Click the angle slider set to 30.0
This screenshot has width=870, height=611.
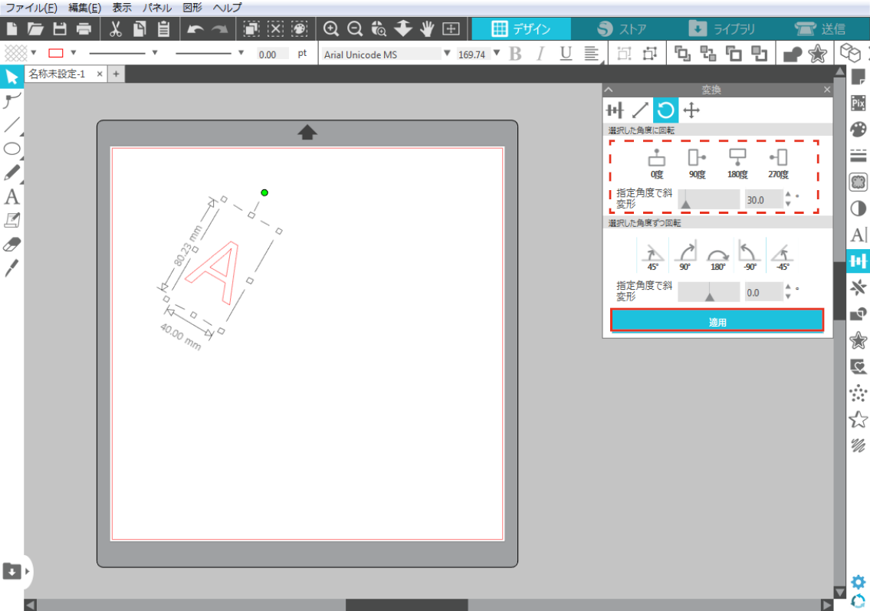tap(708, 199)
